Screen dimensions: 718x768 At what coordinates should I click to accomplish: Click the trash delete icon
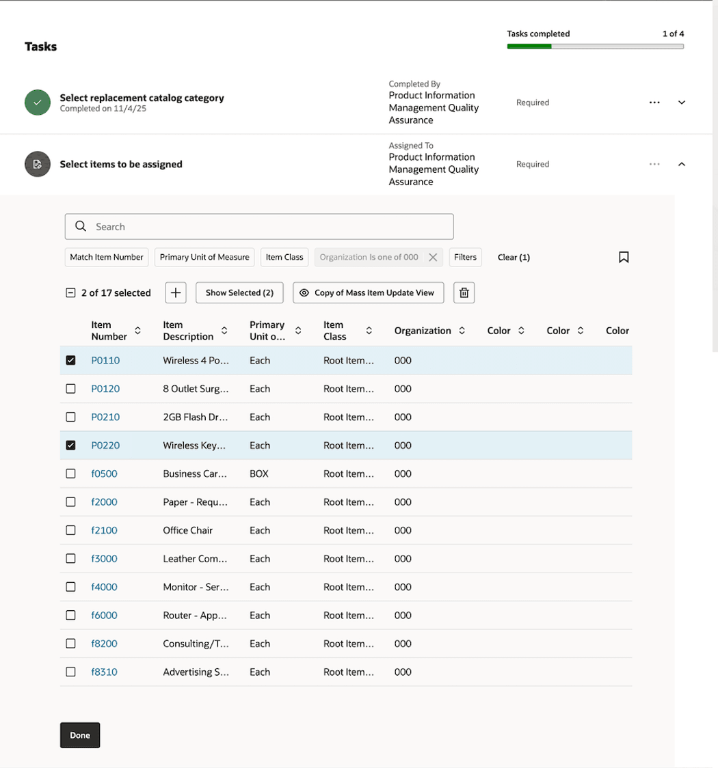click(x=464, y=293)
